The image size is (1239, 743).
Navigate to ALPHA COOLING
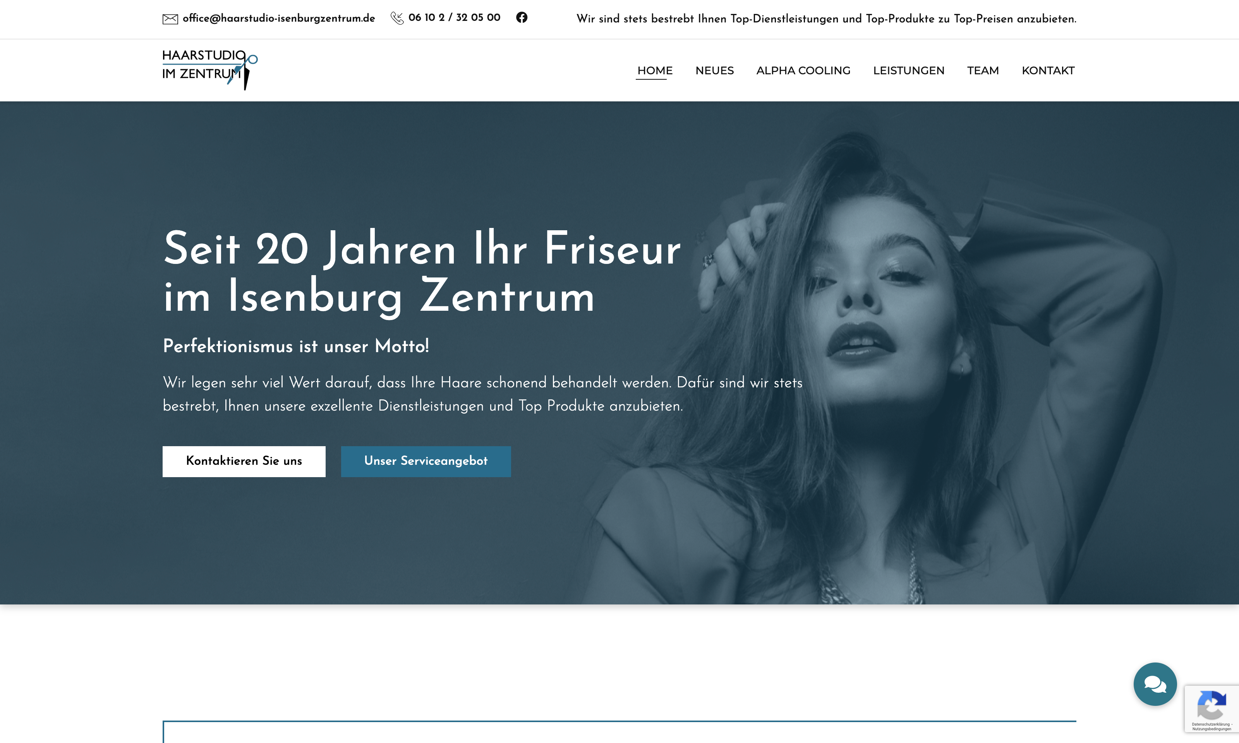click(803, 70)
